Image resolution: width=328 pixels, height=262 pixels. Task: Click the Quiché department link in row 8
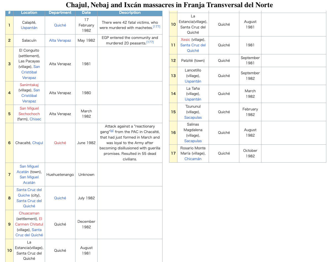[x=60, y=198]
